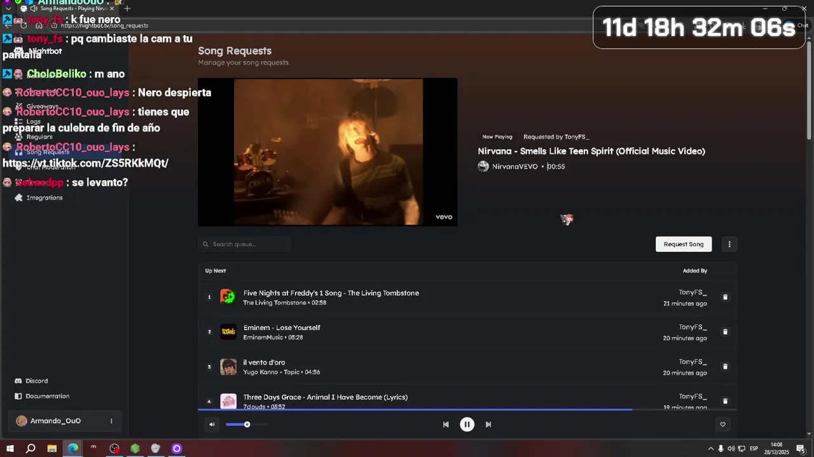Select Five Nights at Freddy's 1 Song title
The image size is (814, 457).
[331, 293]
